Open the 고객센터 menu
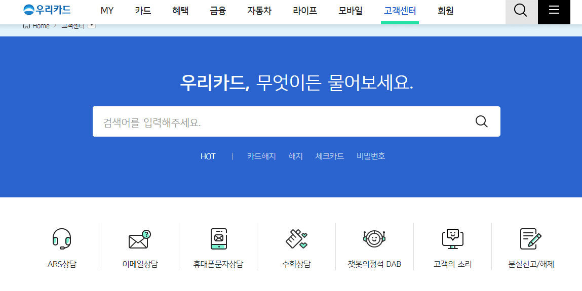 point(400,11)
